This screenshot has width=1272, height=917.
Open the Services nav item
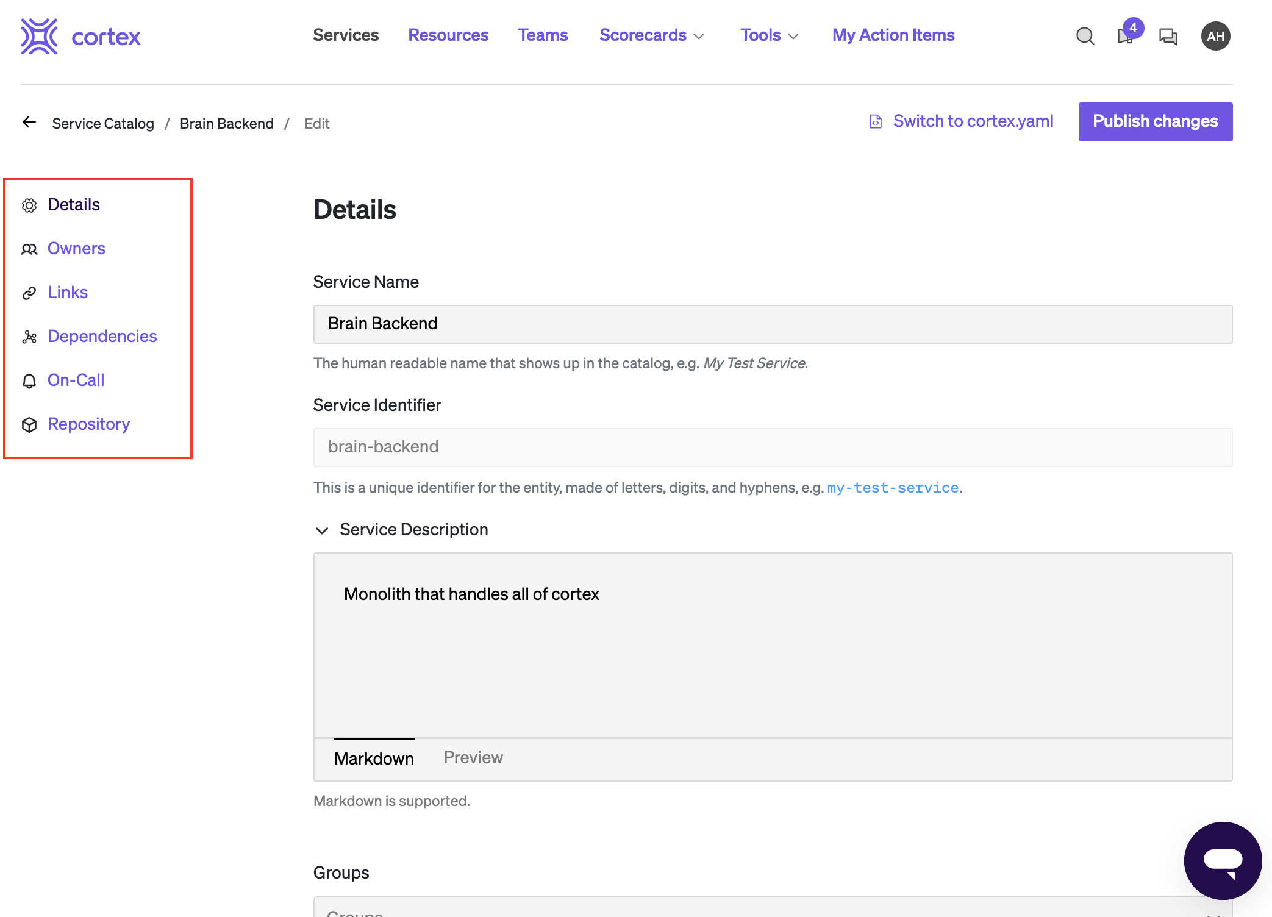[346, 35]
